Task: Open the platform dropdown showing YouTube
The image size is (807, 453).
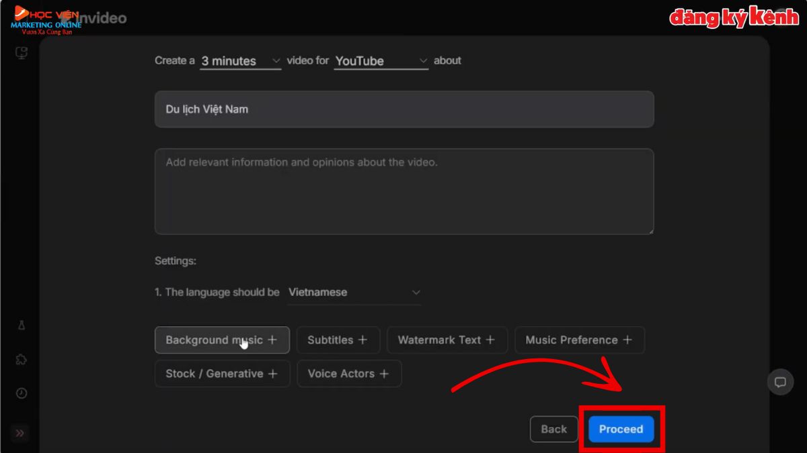Action: point(380,60)
